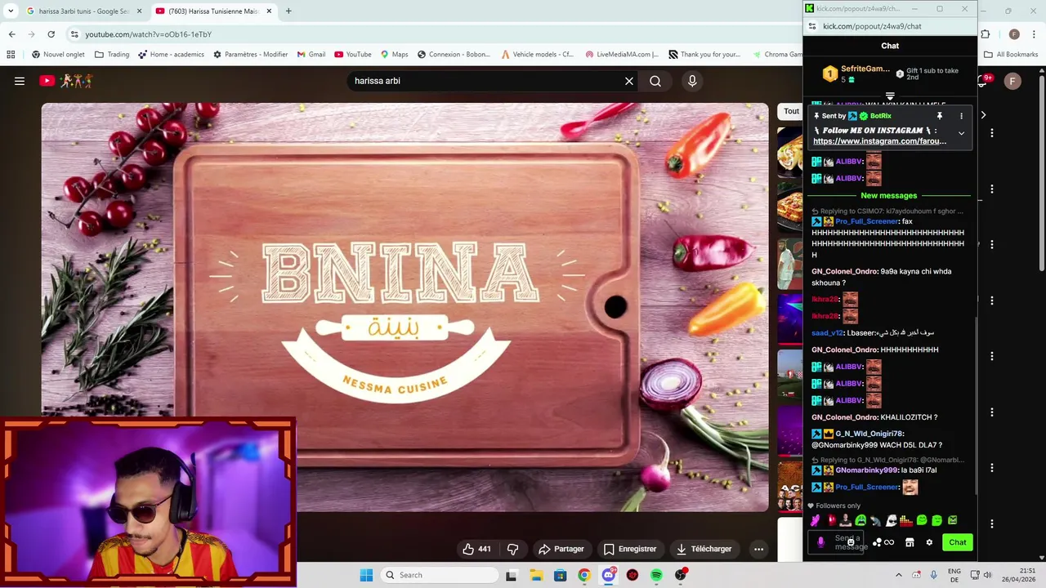1046x588 pixels.
Task: Clear the 'harissa arbi' search text
Action: 629,81
